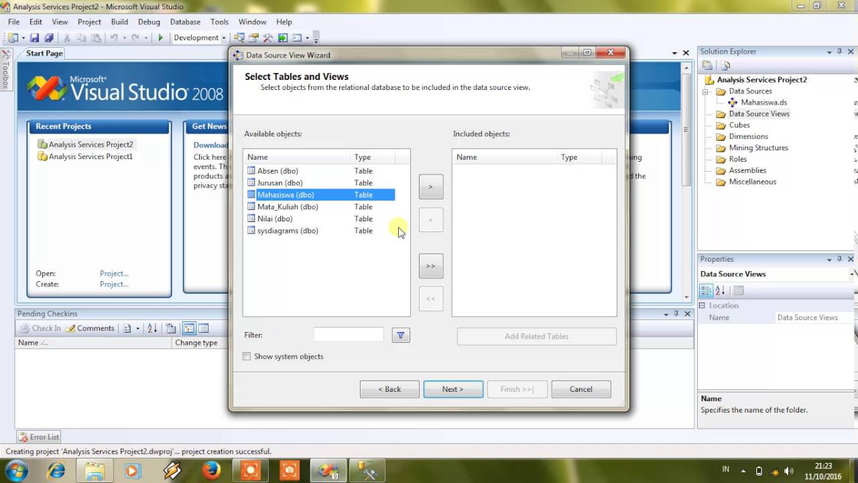
Task: Cancel the Data Source View Wizard
Action: point(581,389)
